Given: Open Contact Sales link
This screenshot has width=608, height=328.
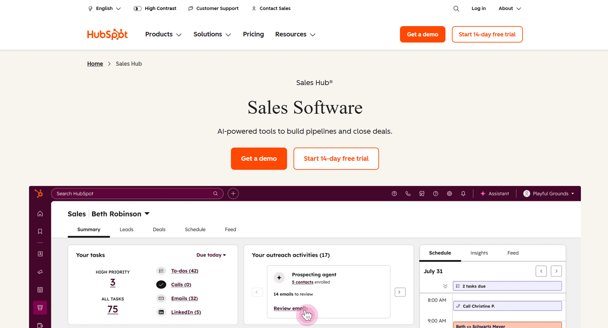Looking at the screenshot, I should point(271,8).
